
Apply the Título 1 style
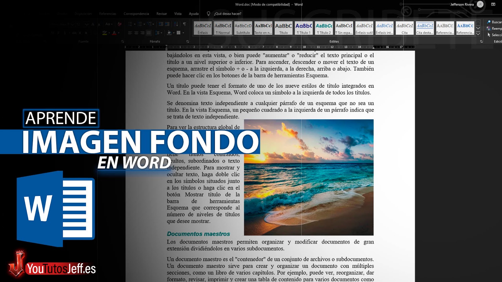click(304, 28)
